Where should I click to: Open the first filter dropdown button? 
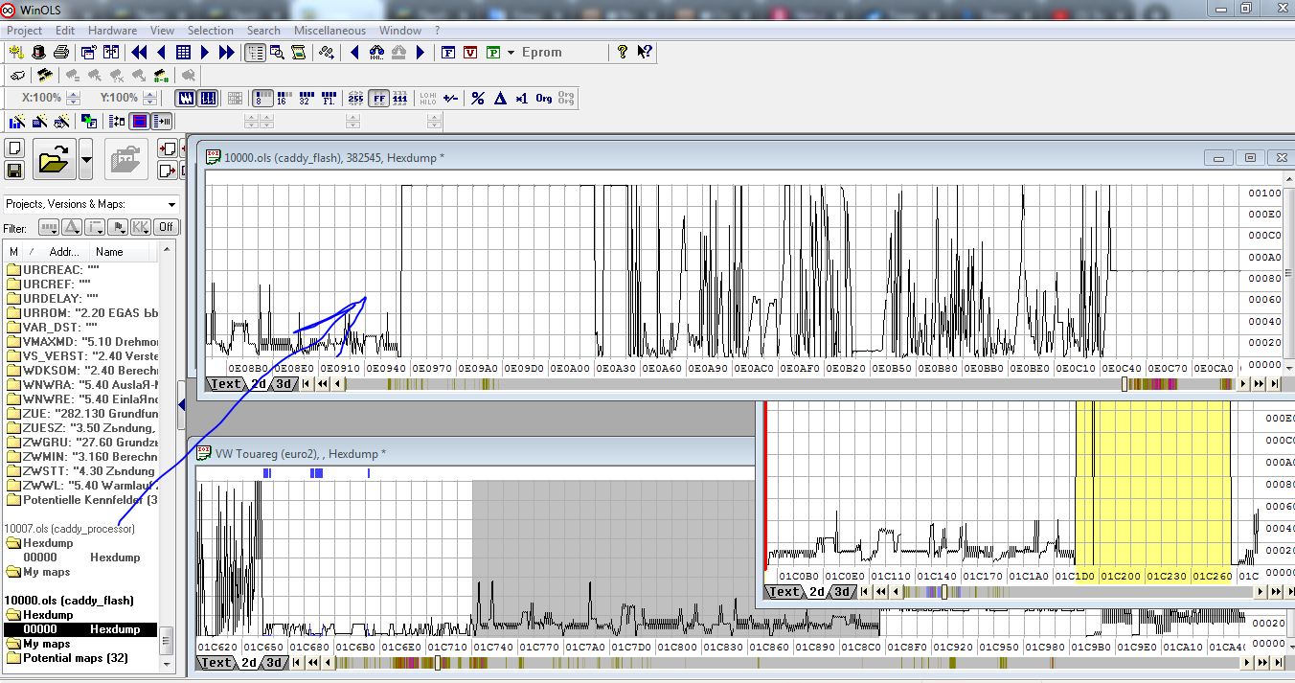click(x=49, y=227)
